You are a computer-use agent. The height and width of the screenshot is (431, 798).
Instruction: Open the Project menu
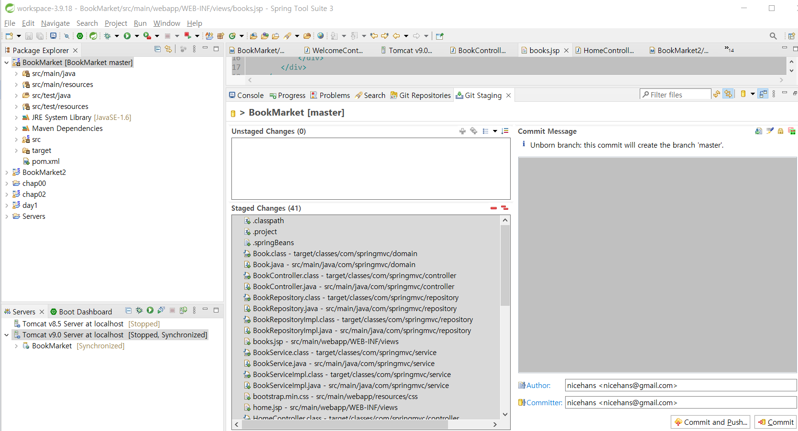116,23
